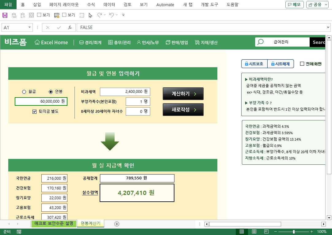This screenshot has width=332, height=235.
Task: Open the Name Box dropdown arrow
Action: click(30, 28)
